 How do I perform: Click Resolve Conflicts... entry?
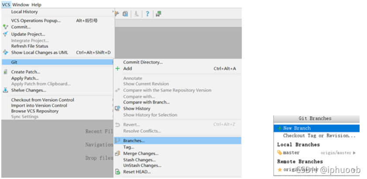coord(142,131)
